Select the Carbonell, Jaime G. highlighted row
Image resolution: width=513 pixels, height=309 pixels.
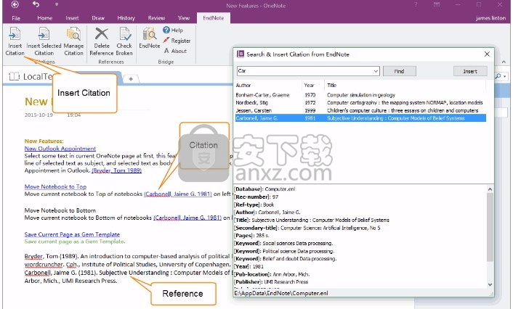click(x=360, y=118)
